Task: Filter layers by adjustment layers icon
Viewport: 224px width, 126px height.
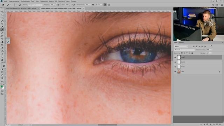Action: click(196, 47)
